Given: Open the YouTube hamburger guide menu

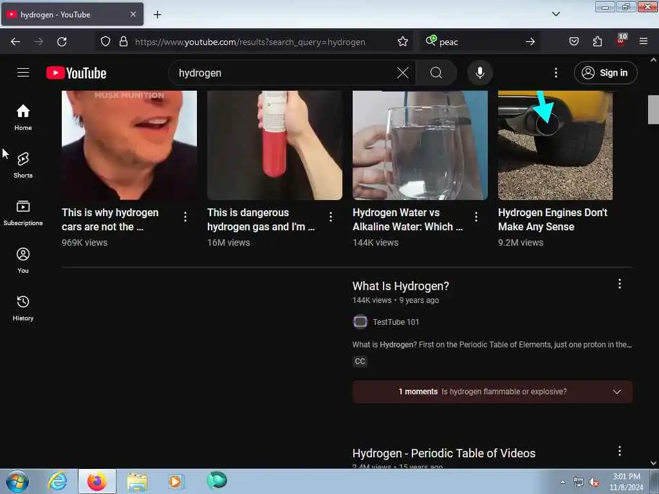Looking at the screenshot, I should 23,73.
